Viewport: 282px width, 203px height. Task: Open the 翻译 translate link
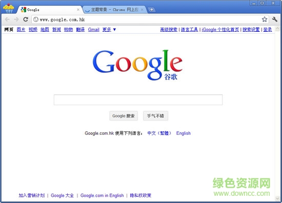coord(80,30)
